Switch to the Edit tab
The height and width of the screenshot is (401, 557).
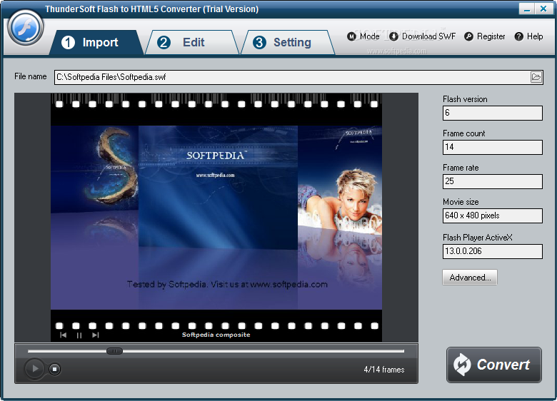pyautogui.click(x=192, y=43)
